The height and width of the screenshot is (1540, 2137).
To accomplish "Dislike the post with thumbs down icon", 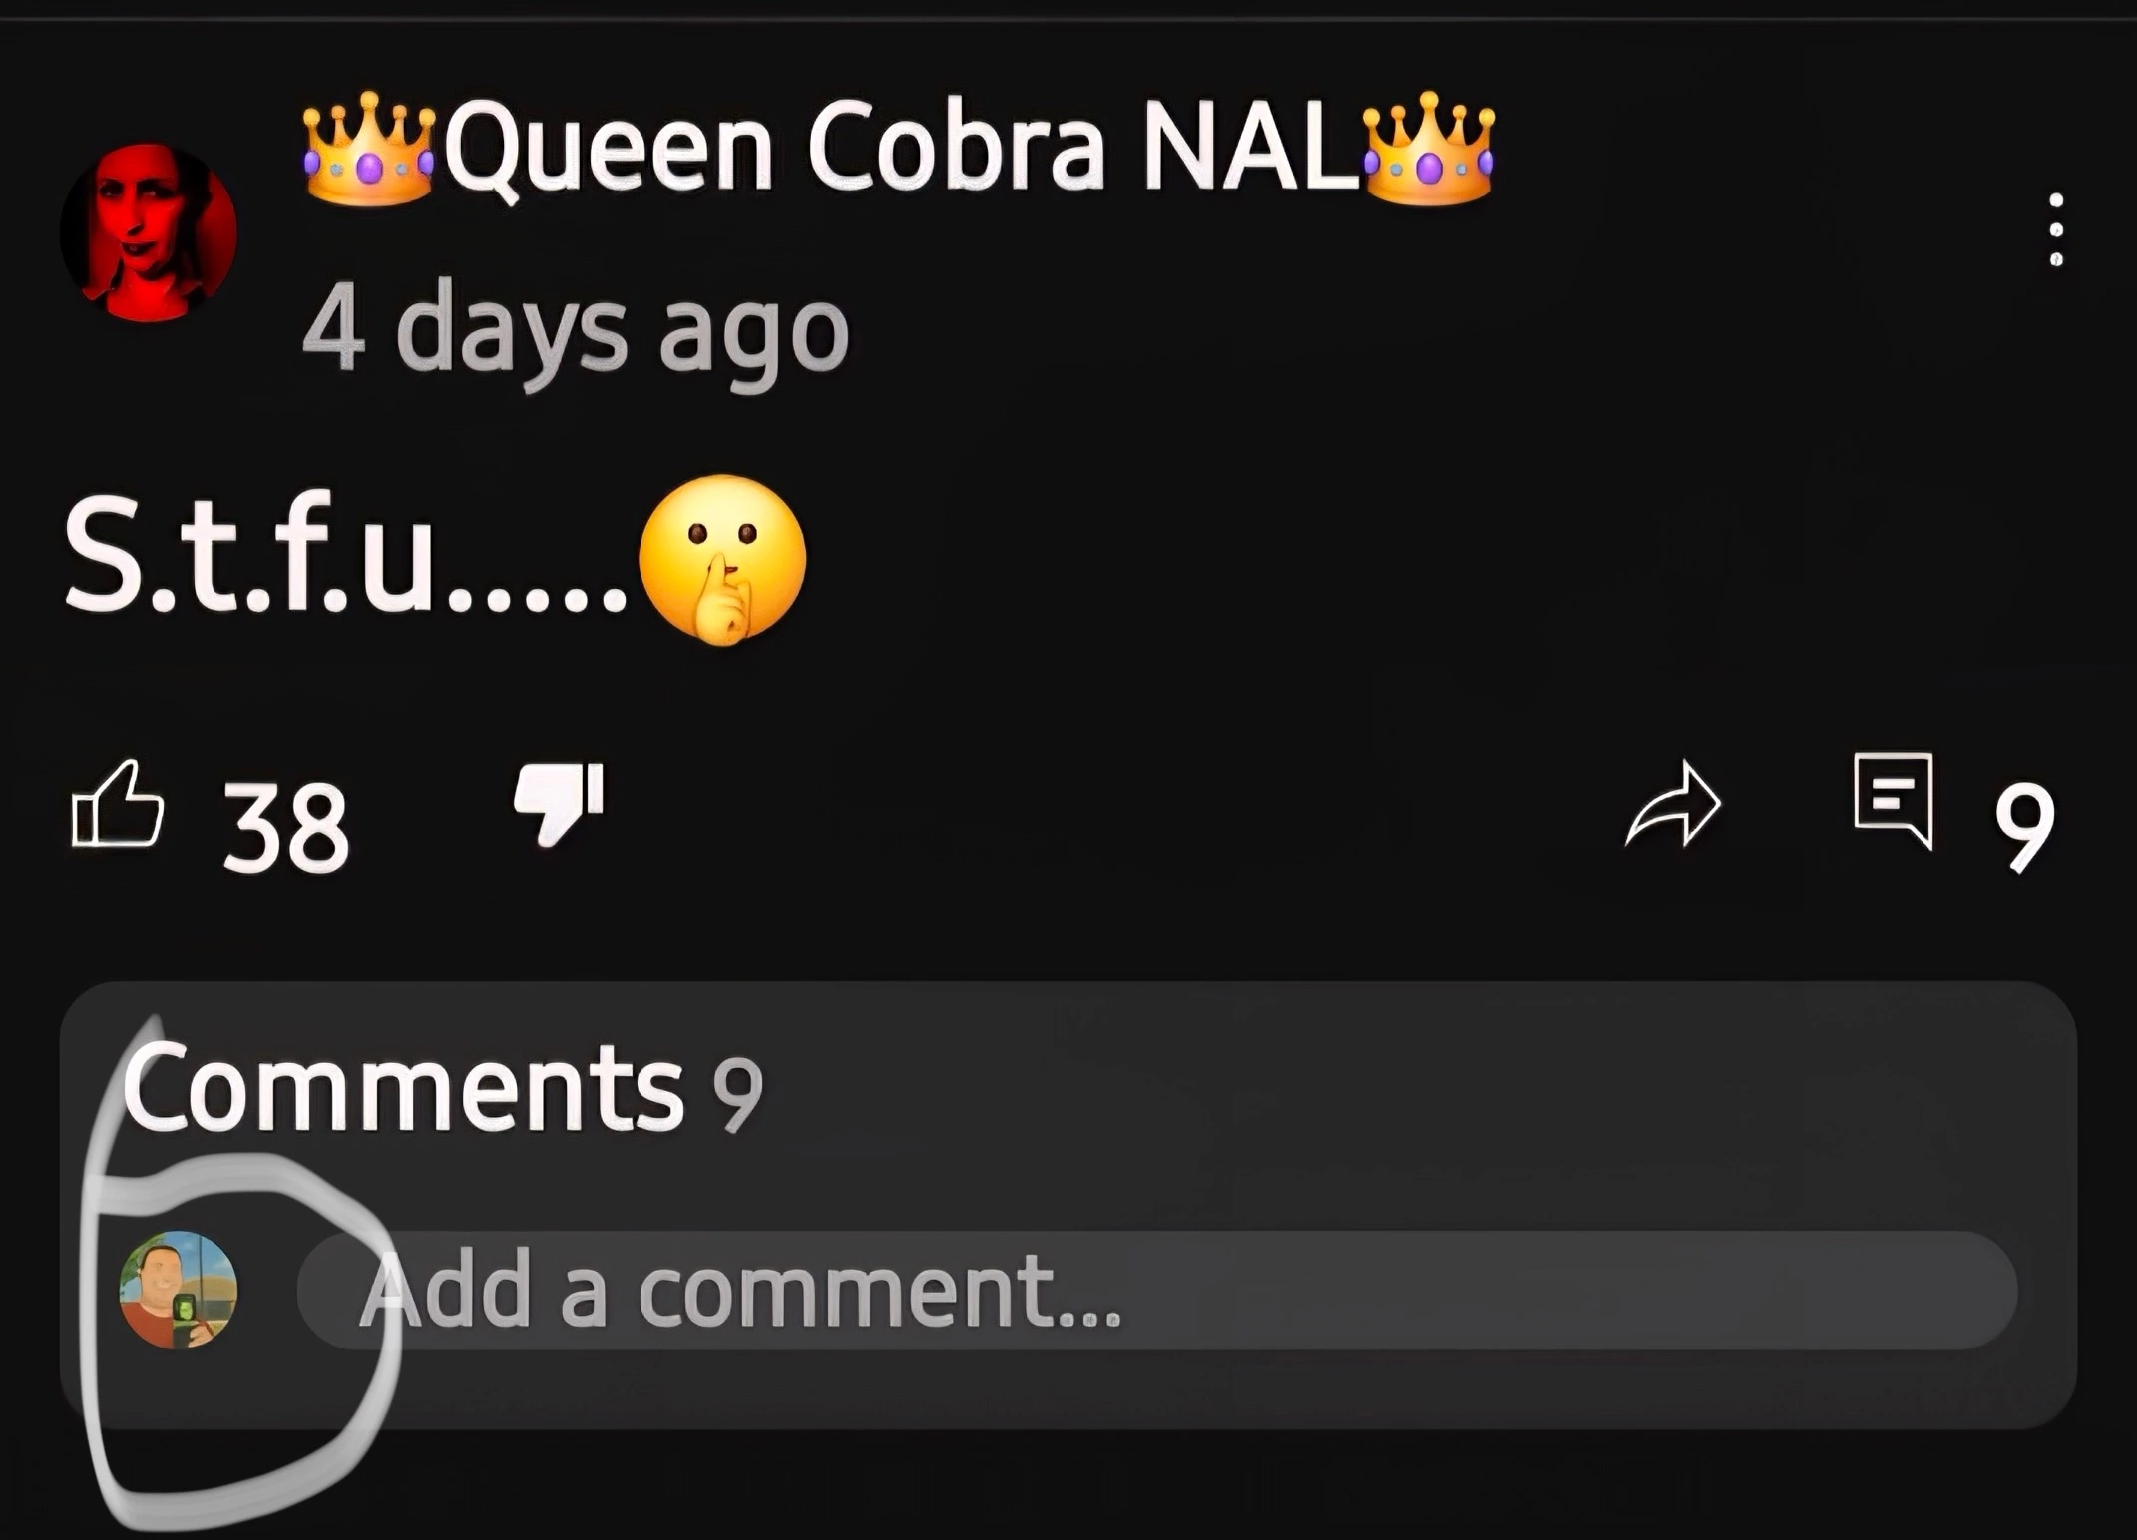I will click(560, 804).
